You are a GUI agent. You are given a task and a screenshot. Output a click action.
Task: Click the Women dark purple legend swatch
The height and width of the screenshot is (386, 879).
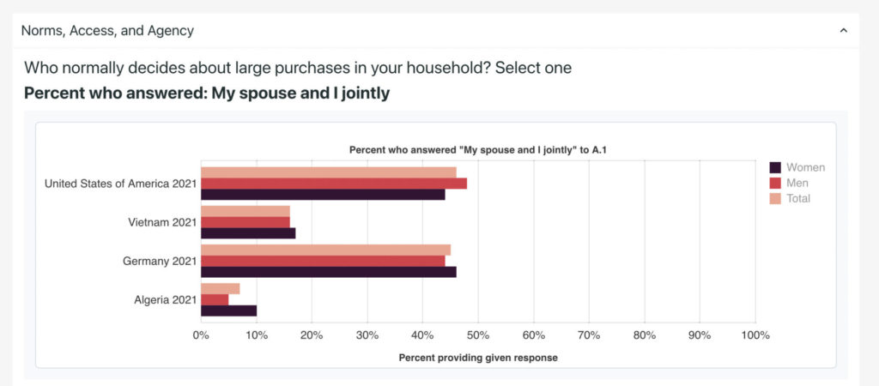775,167
